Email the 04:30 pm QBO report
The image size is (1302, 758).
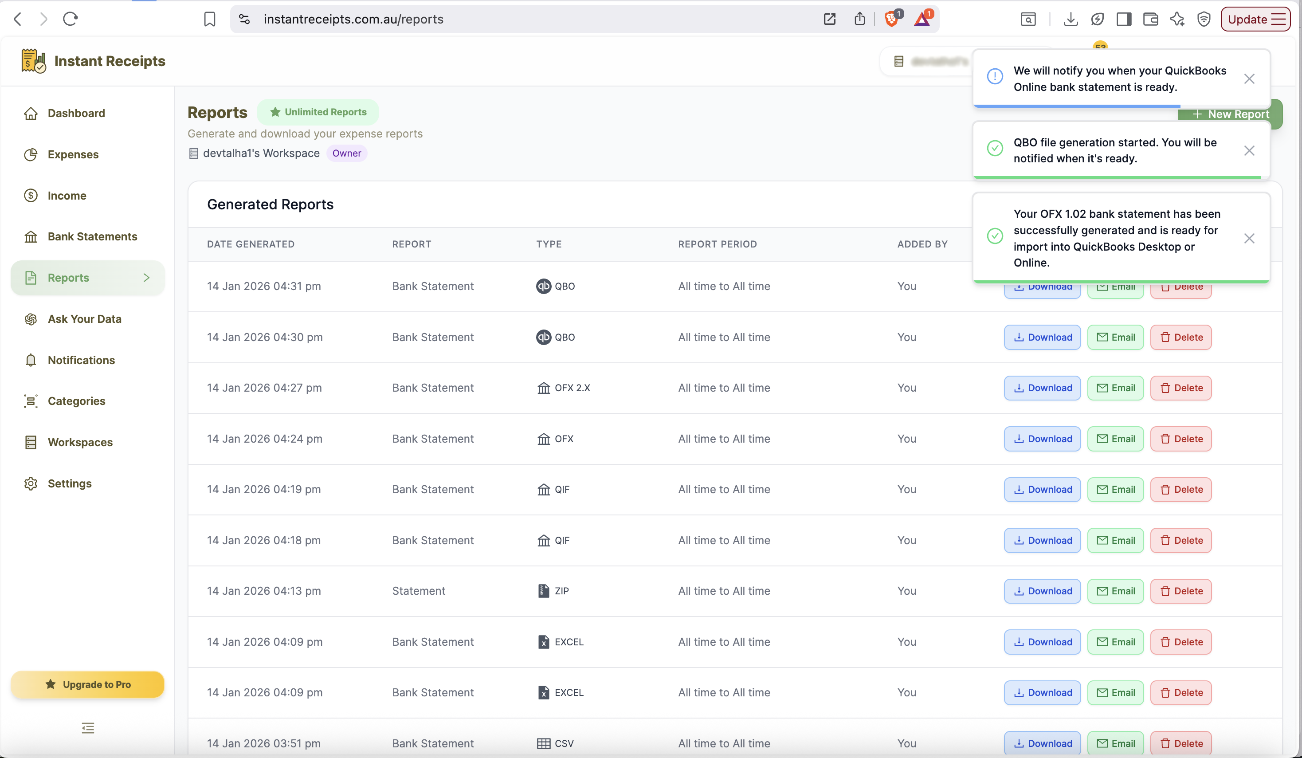tap(1115, 338)
